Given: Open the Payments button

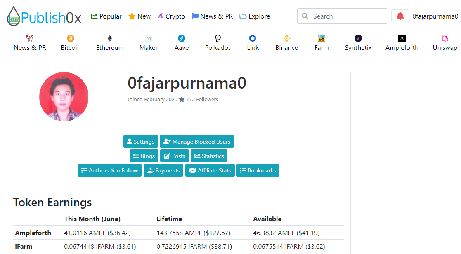Looking at the screenshot, I should [x=163, y=170].
